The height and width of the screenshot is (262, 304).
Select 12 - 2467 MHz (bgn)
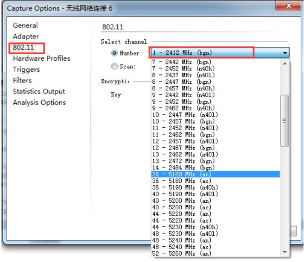pyautogui.click(x=215, y=148)
